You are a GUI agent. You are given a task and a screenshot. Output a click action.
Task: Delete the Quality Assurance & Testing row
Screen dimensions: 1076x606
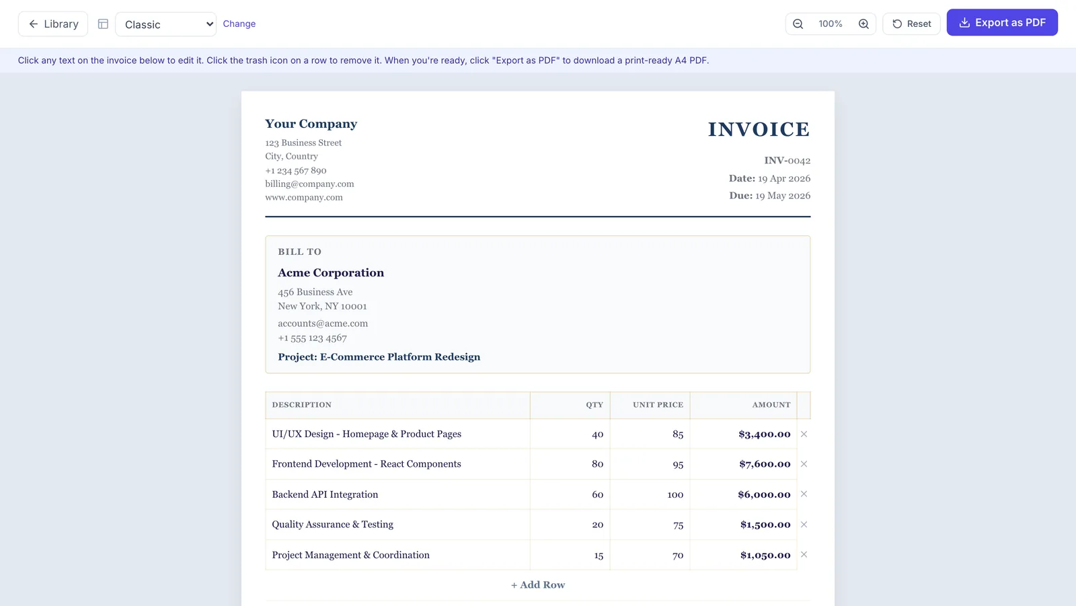click(804, 525)
